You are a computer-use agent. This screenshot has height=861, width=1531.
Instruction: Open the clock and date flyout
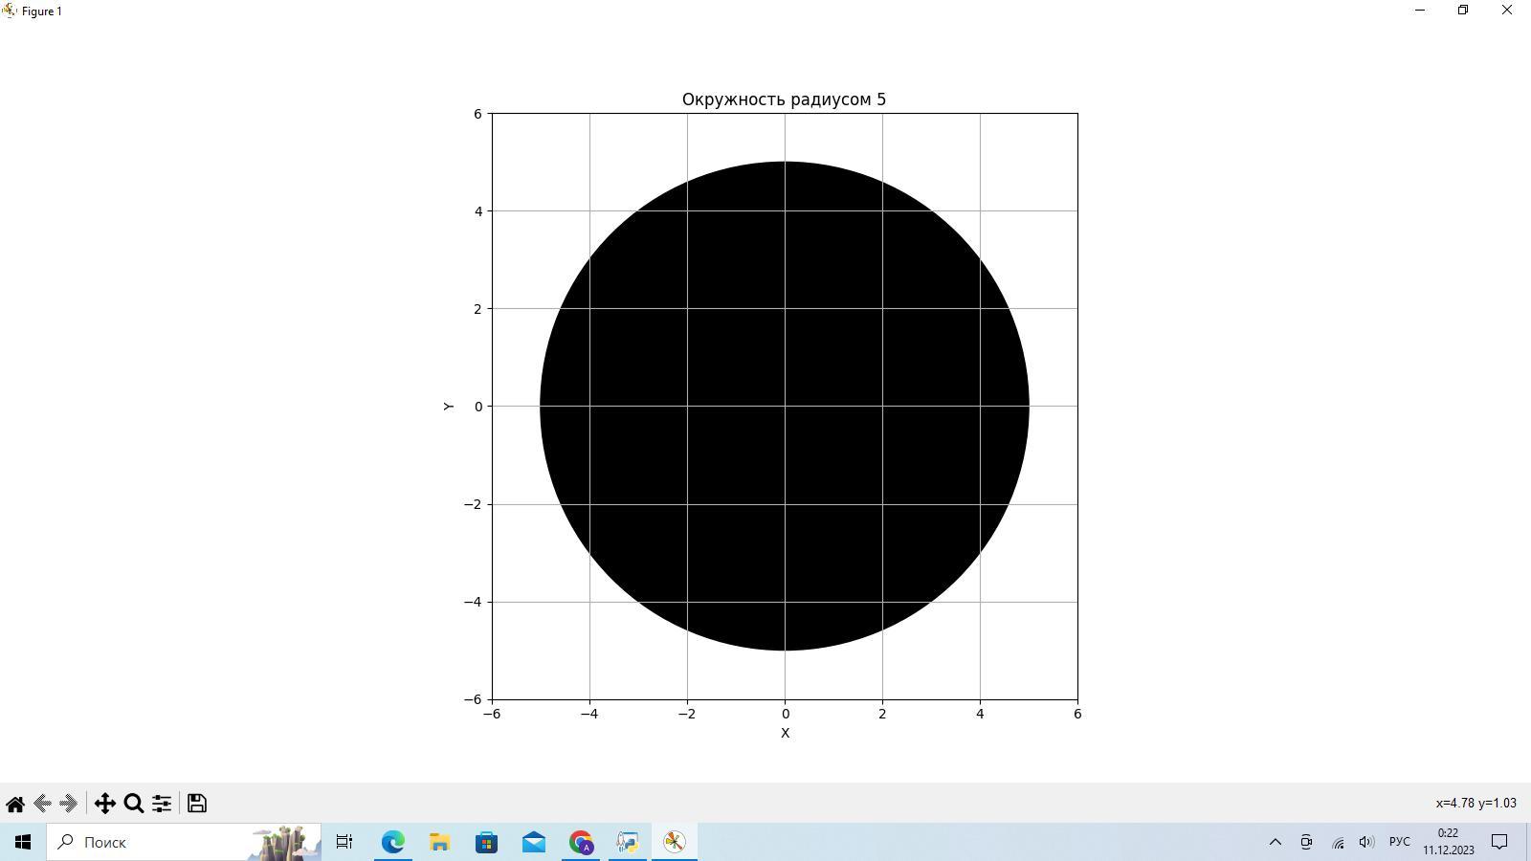[1448, 842]
